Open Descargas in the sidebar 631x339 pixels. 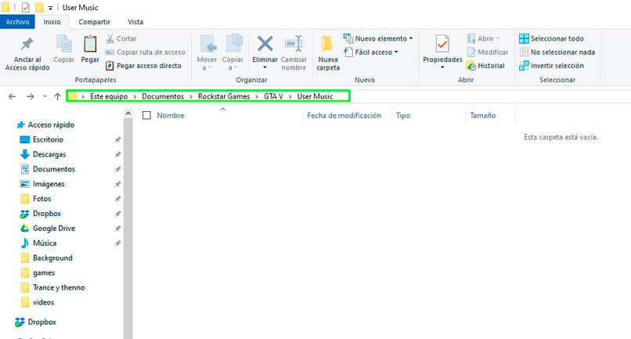[49, 154]
